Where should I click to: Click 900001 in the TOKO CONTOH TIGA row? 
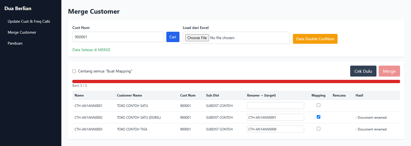pyautogui.click(x=185, y=129)
